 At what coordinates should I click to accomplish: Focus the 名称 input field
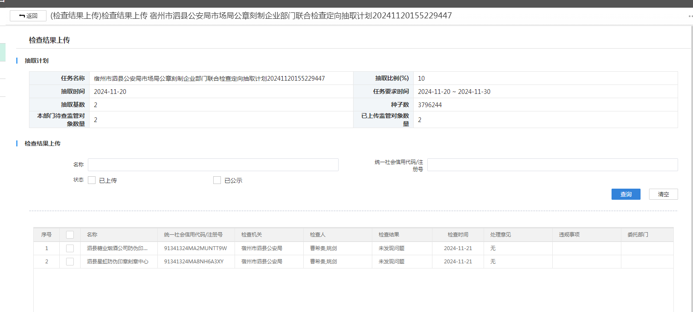coord(213,165)
